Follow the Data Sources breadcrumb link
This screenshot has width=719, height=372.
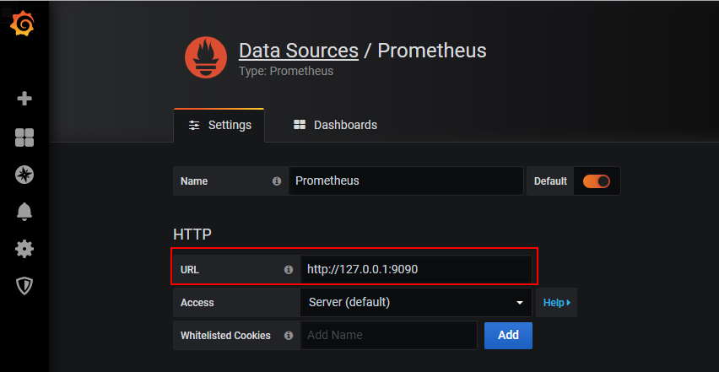click(299, 51)
